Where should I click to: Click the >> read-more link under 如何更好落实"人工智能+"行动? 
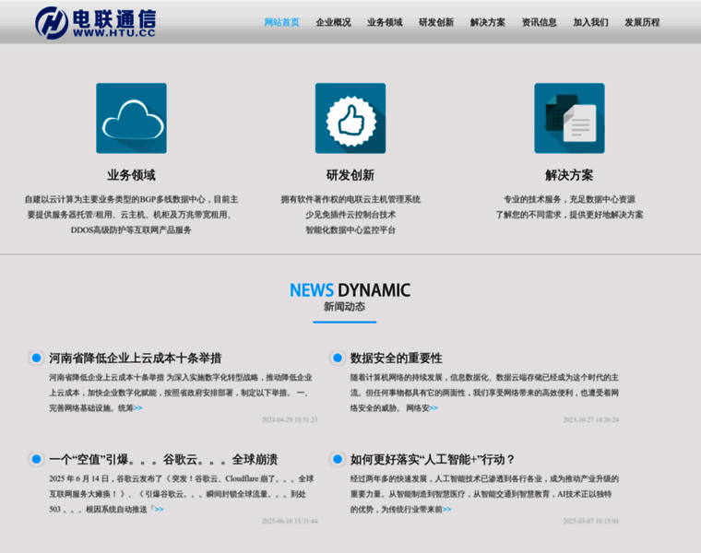click(446, 509)
